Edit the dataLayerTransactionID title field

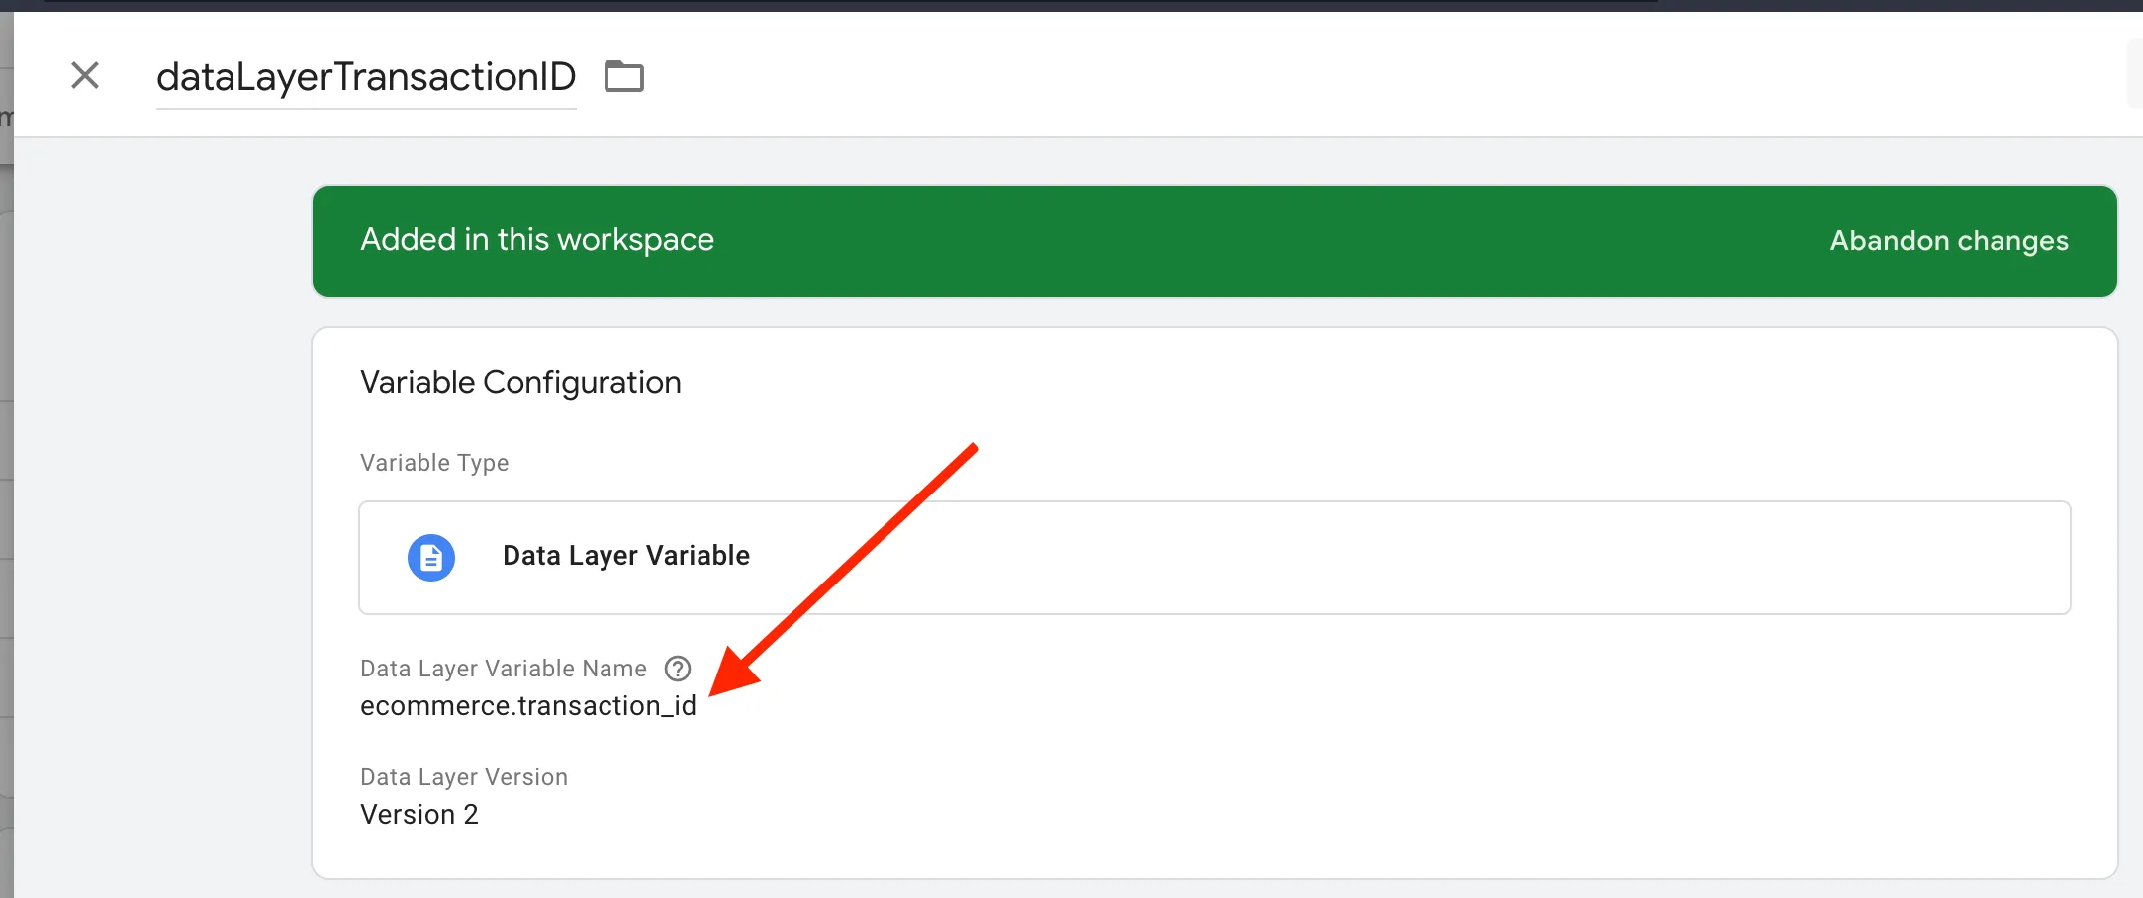coord(366,77)
